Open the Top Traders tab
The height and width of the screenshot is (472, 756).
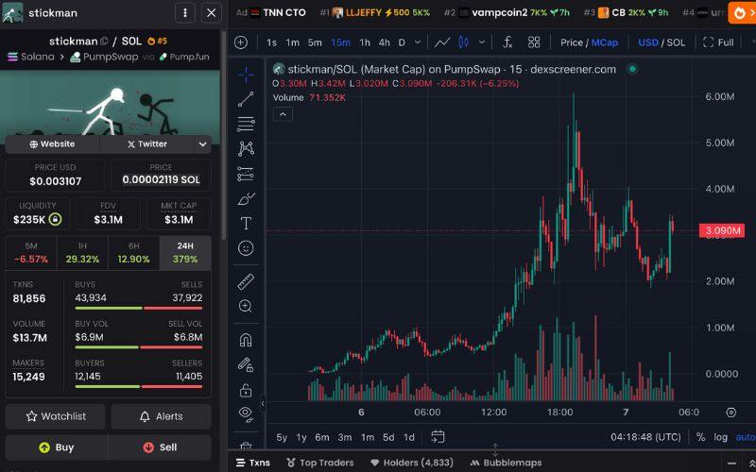click(x=319, y=463)
